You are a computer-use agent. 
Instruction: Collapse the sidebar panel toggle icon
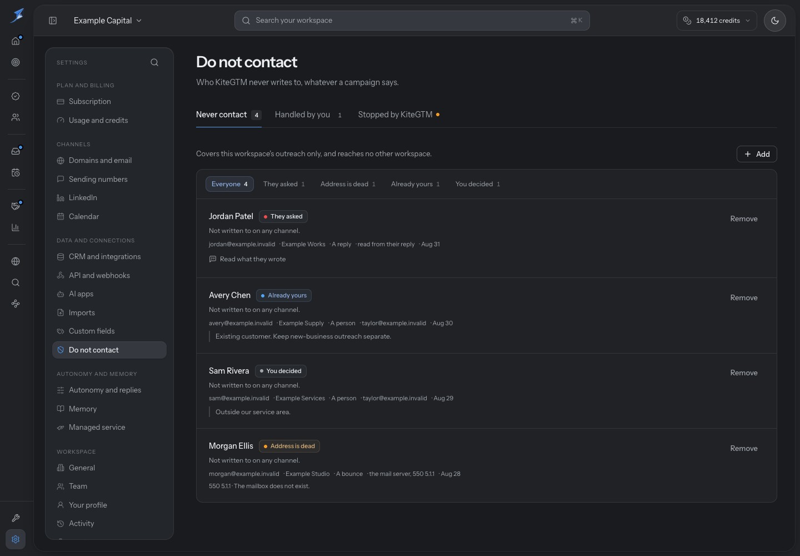click(53, 21)
